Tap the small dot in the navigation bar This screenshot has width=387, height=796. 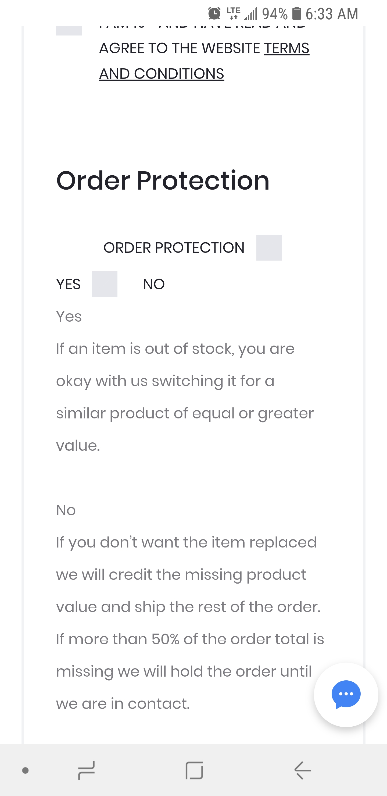pos(26,770)
